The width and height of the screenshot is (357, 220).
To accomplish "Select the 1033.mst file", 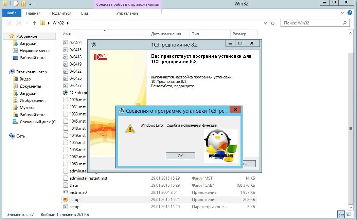I will (x=78, y=114).
